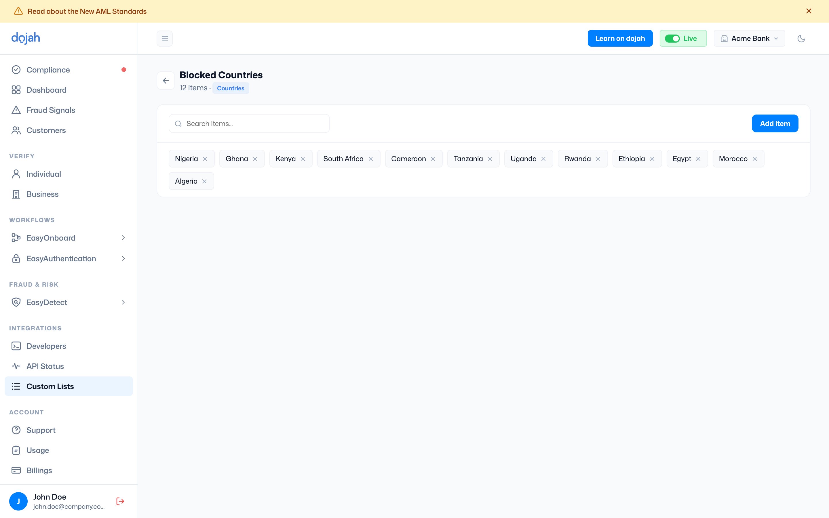Click the warning icon in the AML banner

(x=18, y=11)
